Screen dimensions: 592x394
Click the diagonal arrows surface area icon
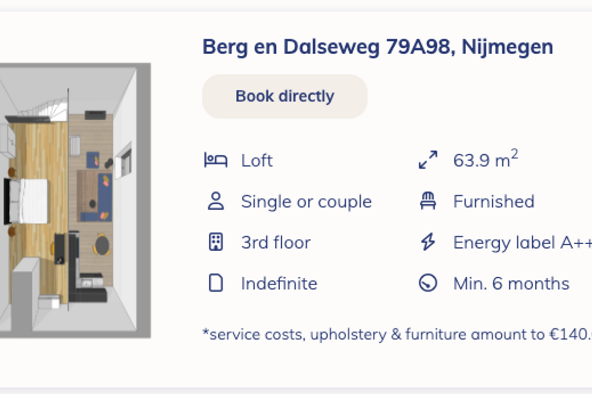point(428,161)
